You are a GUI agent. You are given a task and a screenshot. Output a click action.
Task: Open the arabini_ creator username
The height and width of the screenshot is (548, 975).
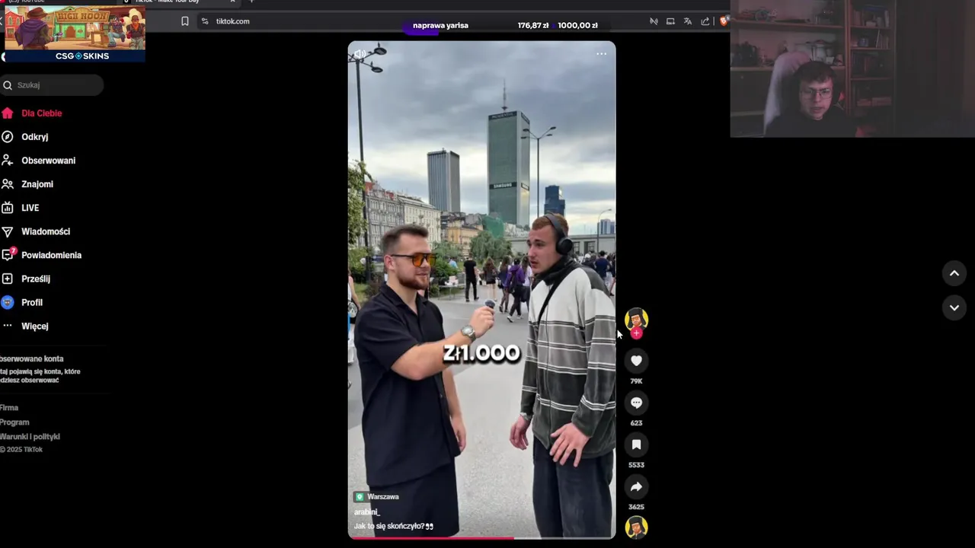367,512
